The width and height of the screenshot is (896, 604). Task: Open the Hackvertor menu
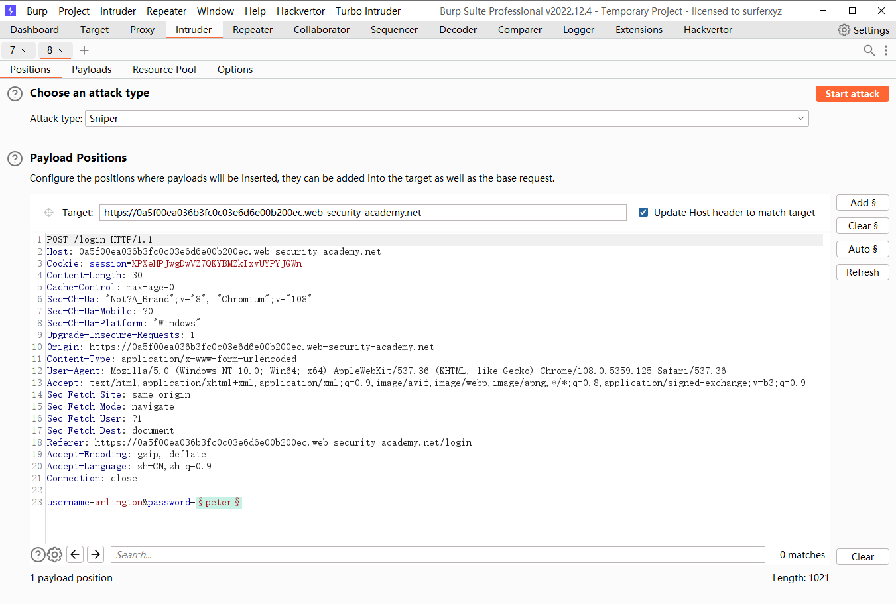tap(300, 11)
